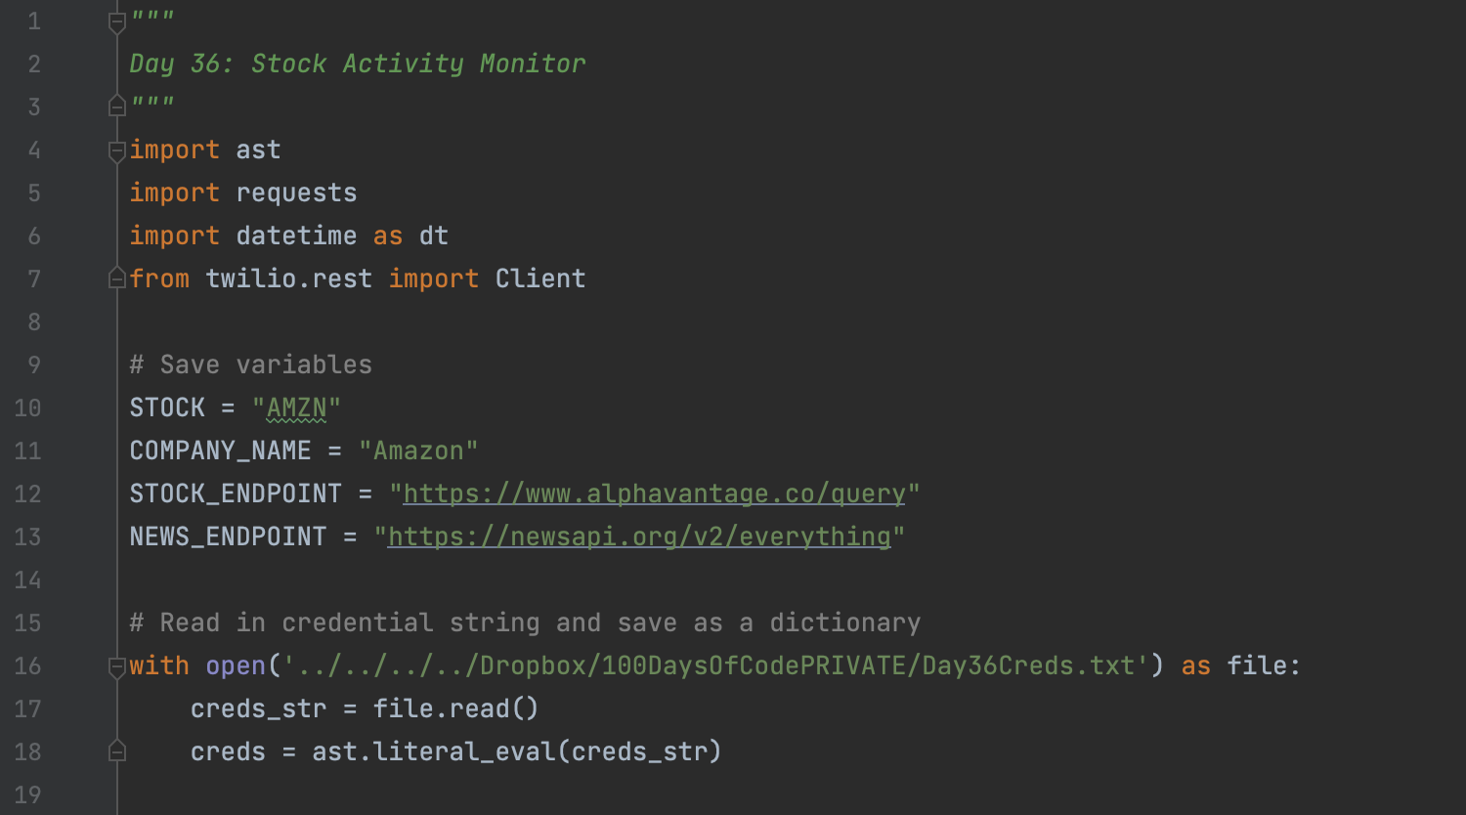Viewport: 1466px width, 815px height.
Task: Click line number 10 in the gutter
Action: click(28, 407)
